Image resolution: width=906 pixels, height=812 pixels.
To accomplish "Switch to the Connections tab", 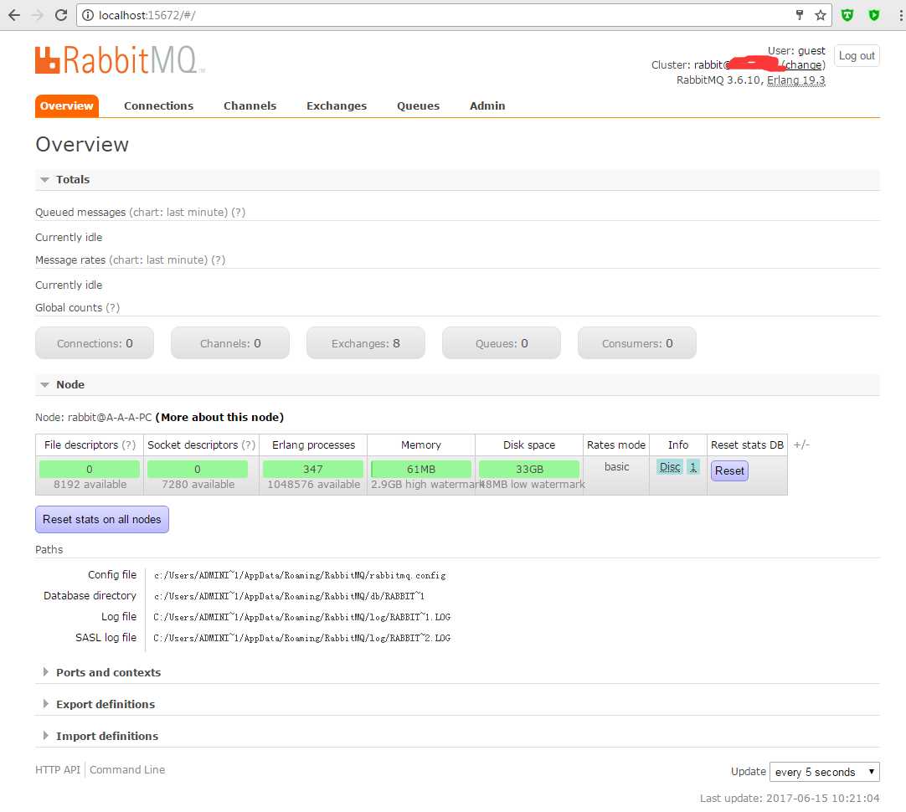I will click(x=158, y=105).
